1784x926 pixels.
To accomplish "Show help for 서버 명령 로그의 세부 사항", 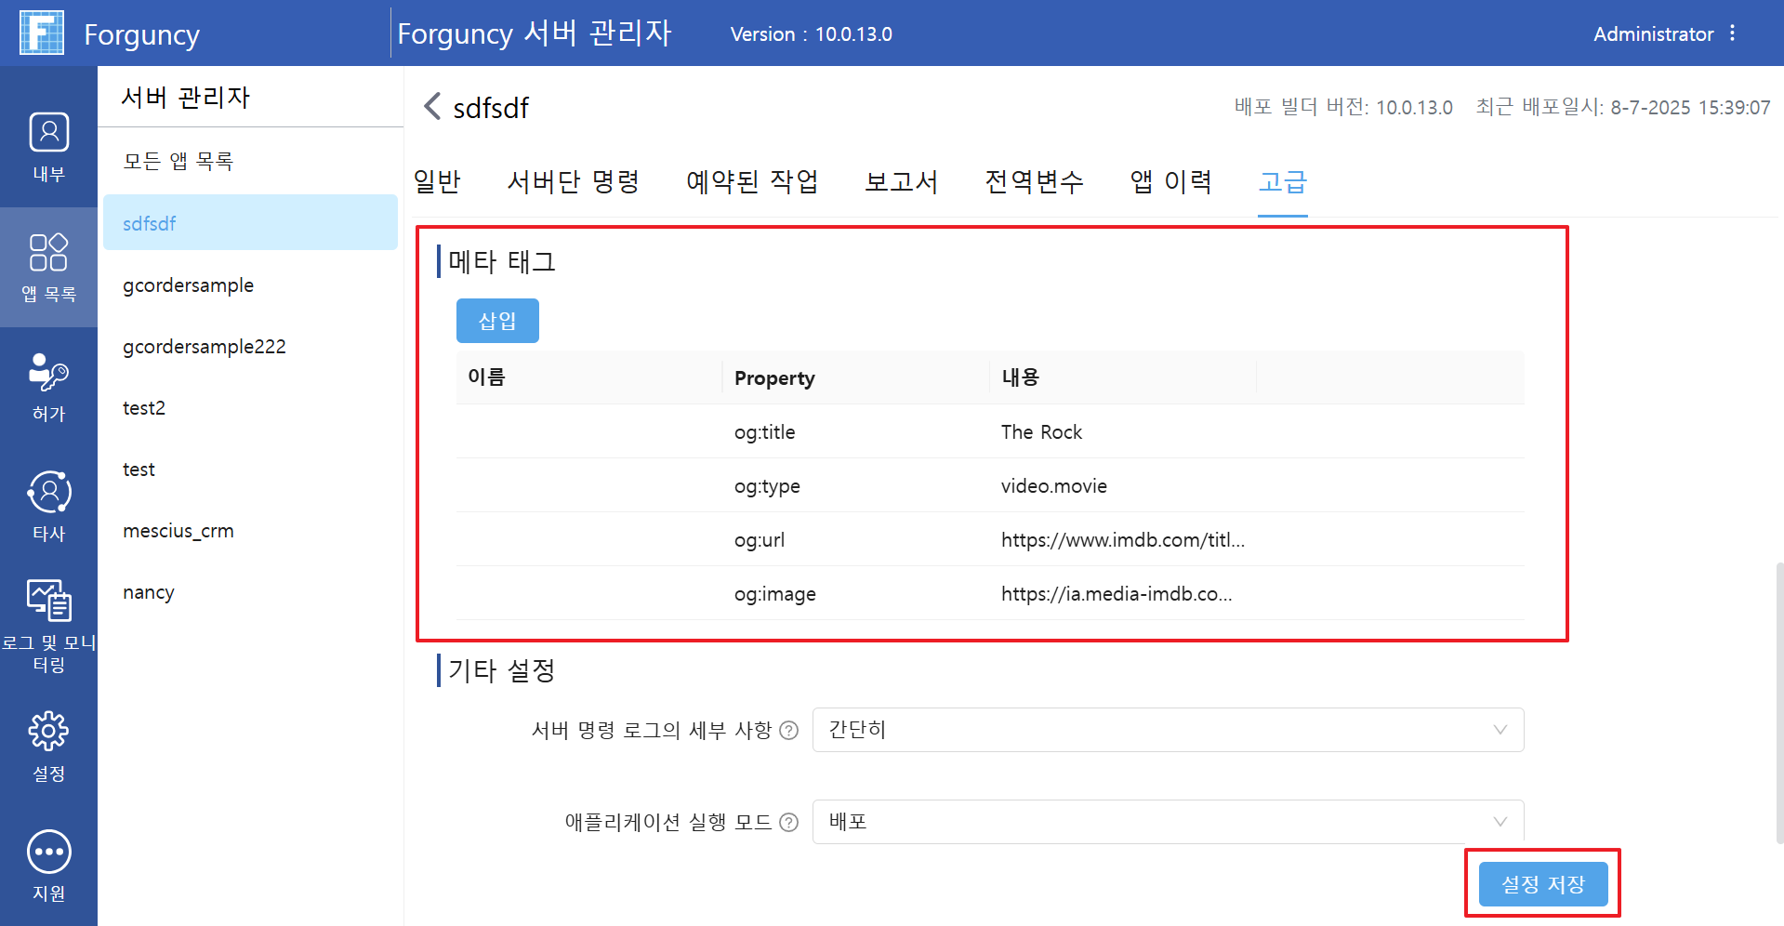I will coord(788,731).
